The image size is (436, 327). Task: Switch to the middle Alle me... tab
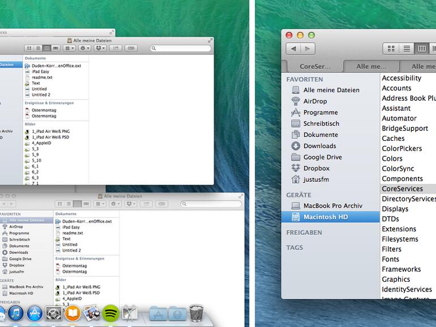(371, 67)
